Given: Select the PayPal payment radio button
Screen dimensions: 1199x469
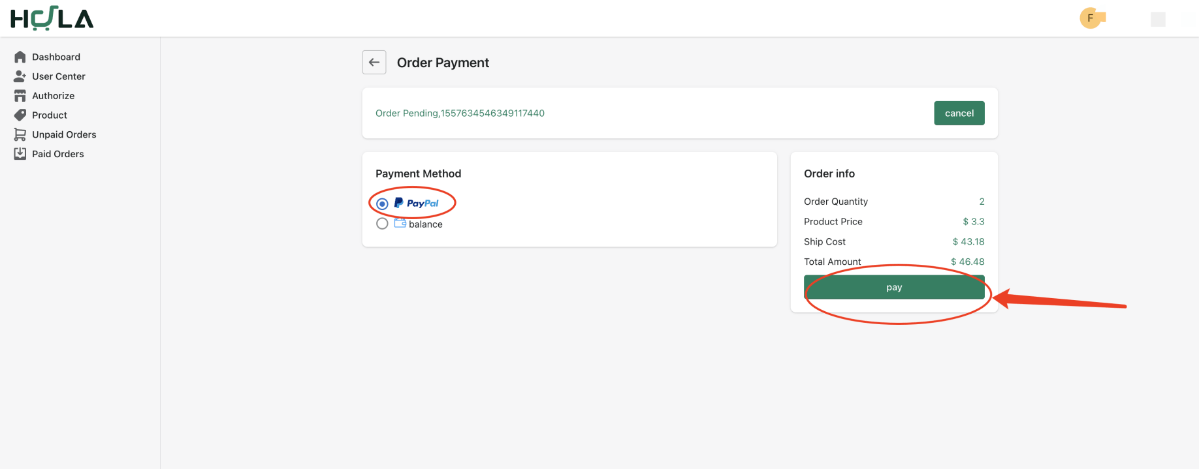Looking at the screenshot, I should [383, 204].
